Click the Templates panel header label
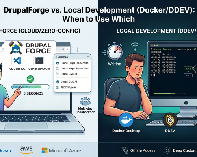Image resolution: width=197 pixels, height=157 pixels. pos(62,57)
